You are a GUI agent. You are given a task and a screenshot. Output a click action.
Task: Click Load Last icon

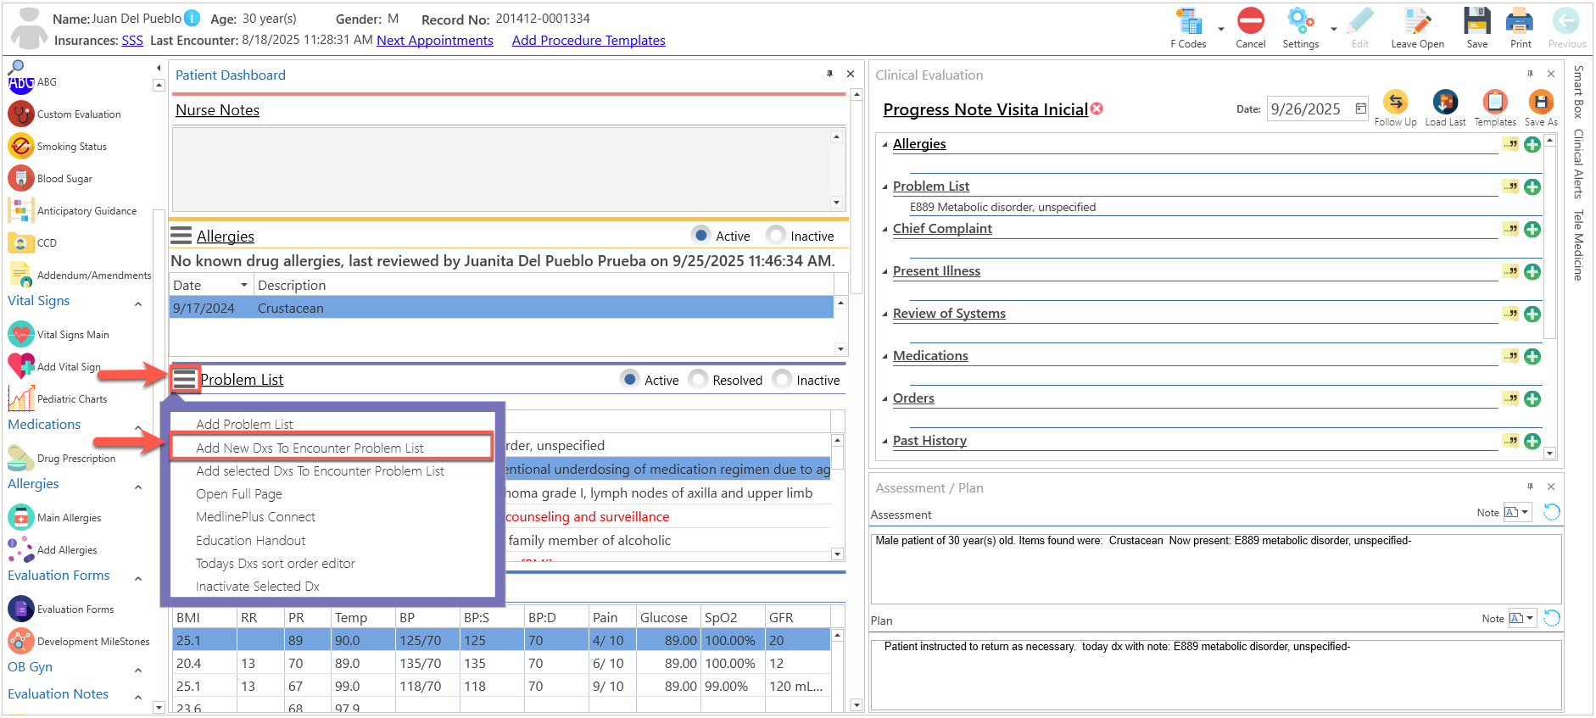pyautogui.click(x=1445, y=103)
